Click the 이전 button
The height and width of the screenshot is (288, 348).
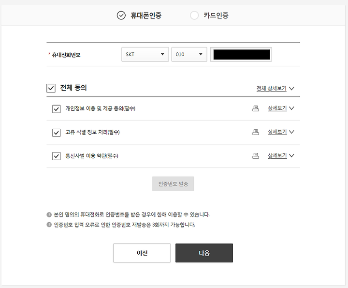pyautogui.click(x=142, y=253)
